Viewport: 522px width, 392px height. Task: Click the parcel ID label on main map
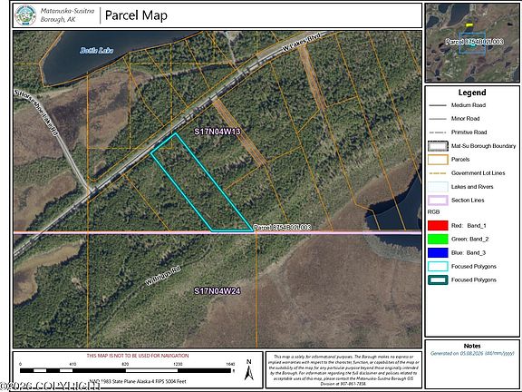[282, 227]
